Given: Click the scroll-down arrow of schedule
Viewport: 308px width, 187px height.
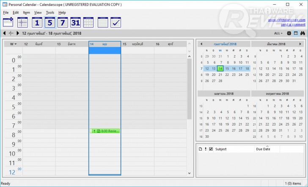Looking at the screenshot, I should [190, 173].
